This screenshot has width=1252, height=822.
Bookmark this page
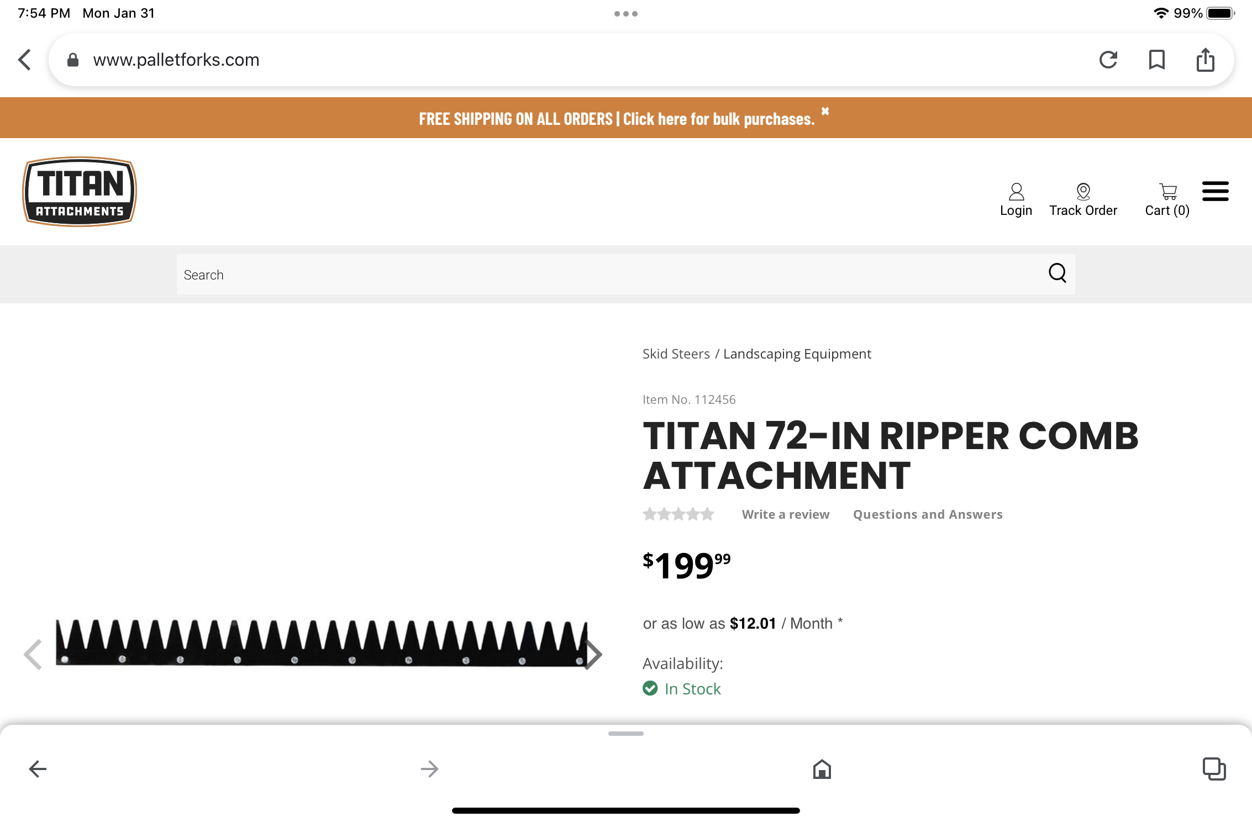(1157, 60)
